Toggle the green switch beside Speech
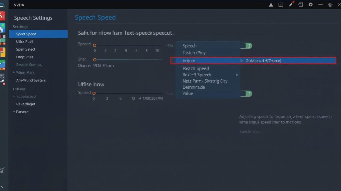 (246, 46)
